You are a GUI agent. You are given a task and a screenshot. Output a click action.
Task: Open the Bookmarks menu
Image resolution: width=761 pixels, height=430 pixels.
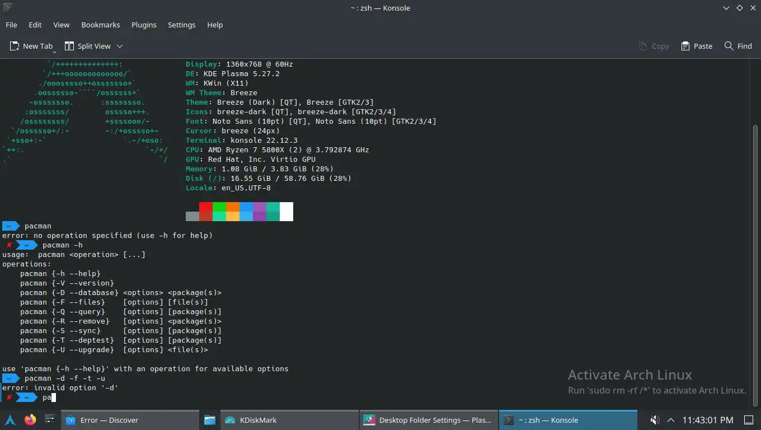(101, 25)
